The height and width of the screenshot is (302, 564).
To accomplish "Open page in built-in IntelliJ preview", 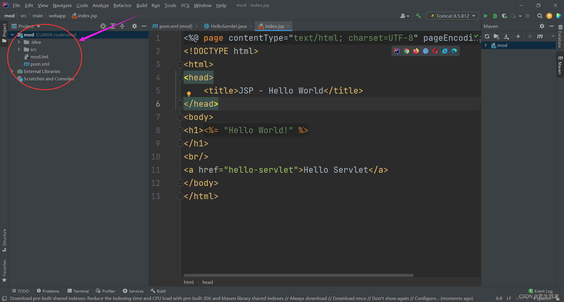I will tap(397, 51).
